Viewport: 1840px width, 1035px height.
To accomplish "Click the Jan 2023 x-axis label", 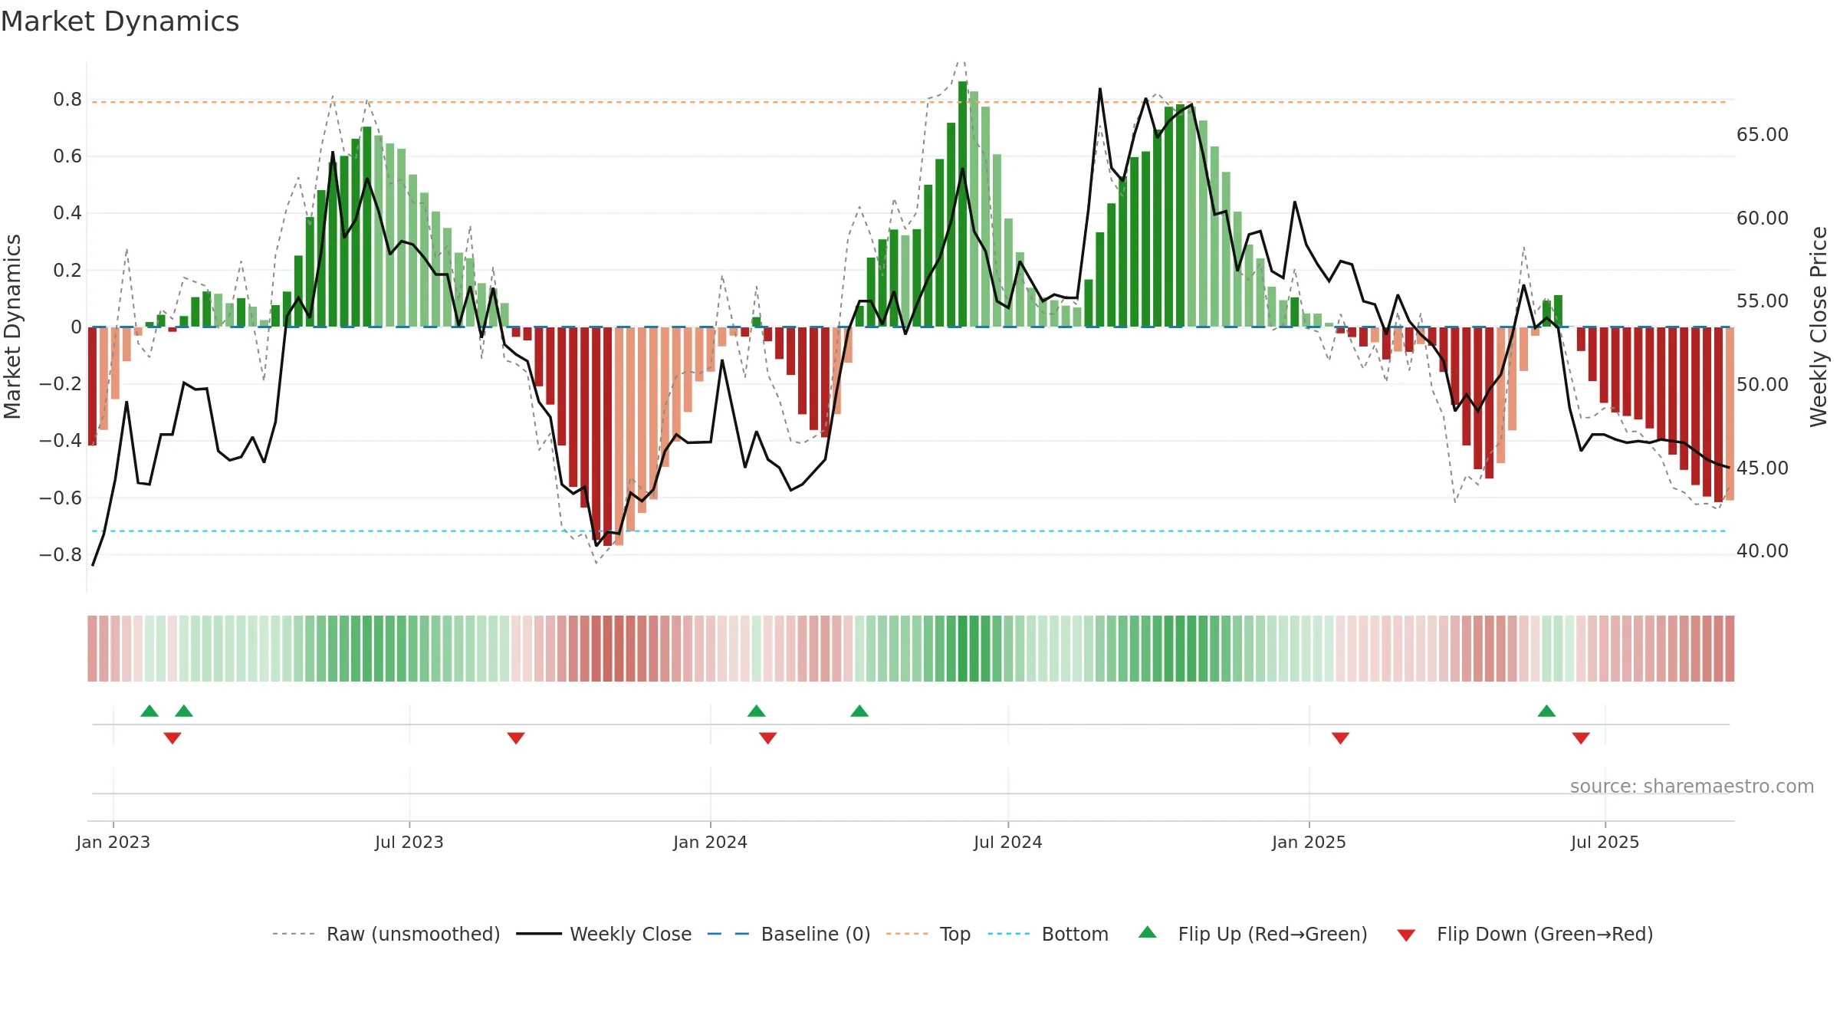I will coord(113,842).
